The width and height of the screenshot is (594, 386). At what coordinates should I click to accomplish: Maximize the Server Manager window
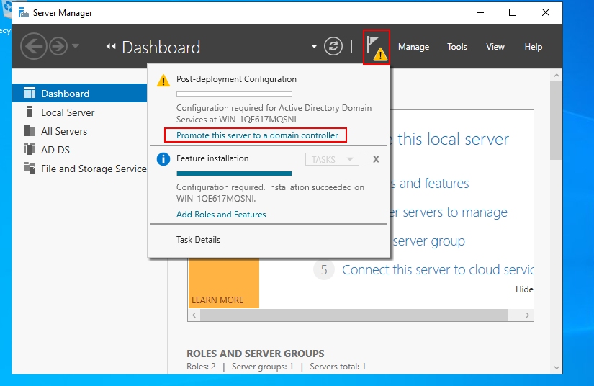[513, 12]
